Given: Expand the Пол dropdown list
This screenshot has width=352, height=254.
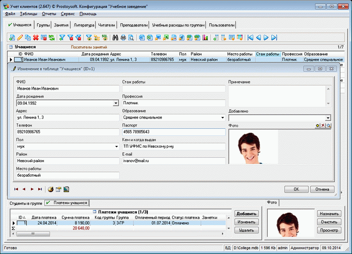Looking at the screenshot, I should [x=116, y=146].
